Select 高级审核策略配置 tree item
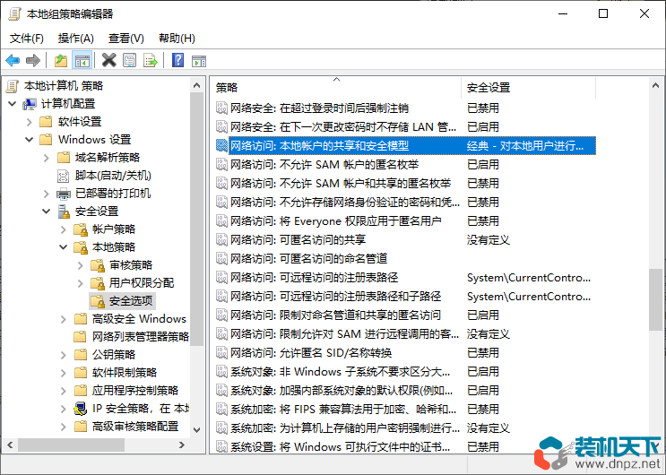666x475 pixels. (135, 426)
